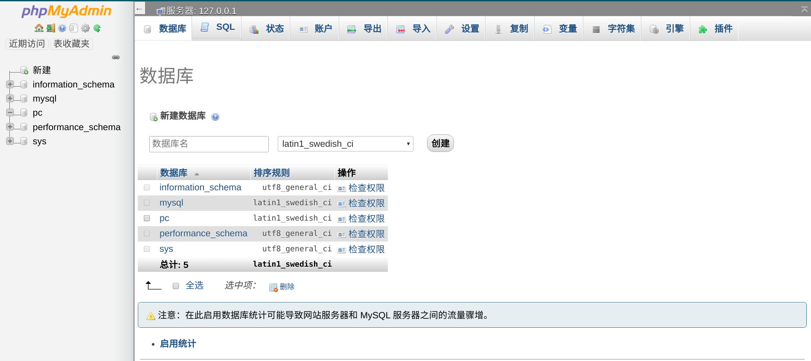Open MySQL documentation page icon
This screenshot has height=361, width=811.
(x=73, y=28)
